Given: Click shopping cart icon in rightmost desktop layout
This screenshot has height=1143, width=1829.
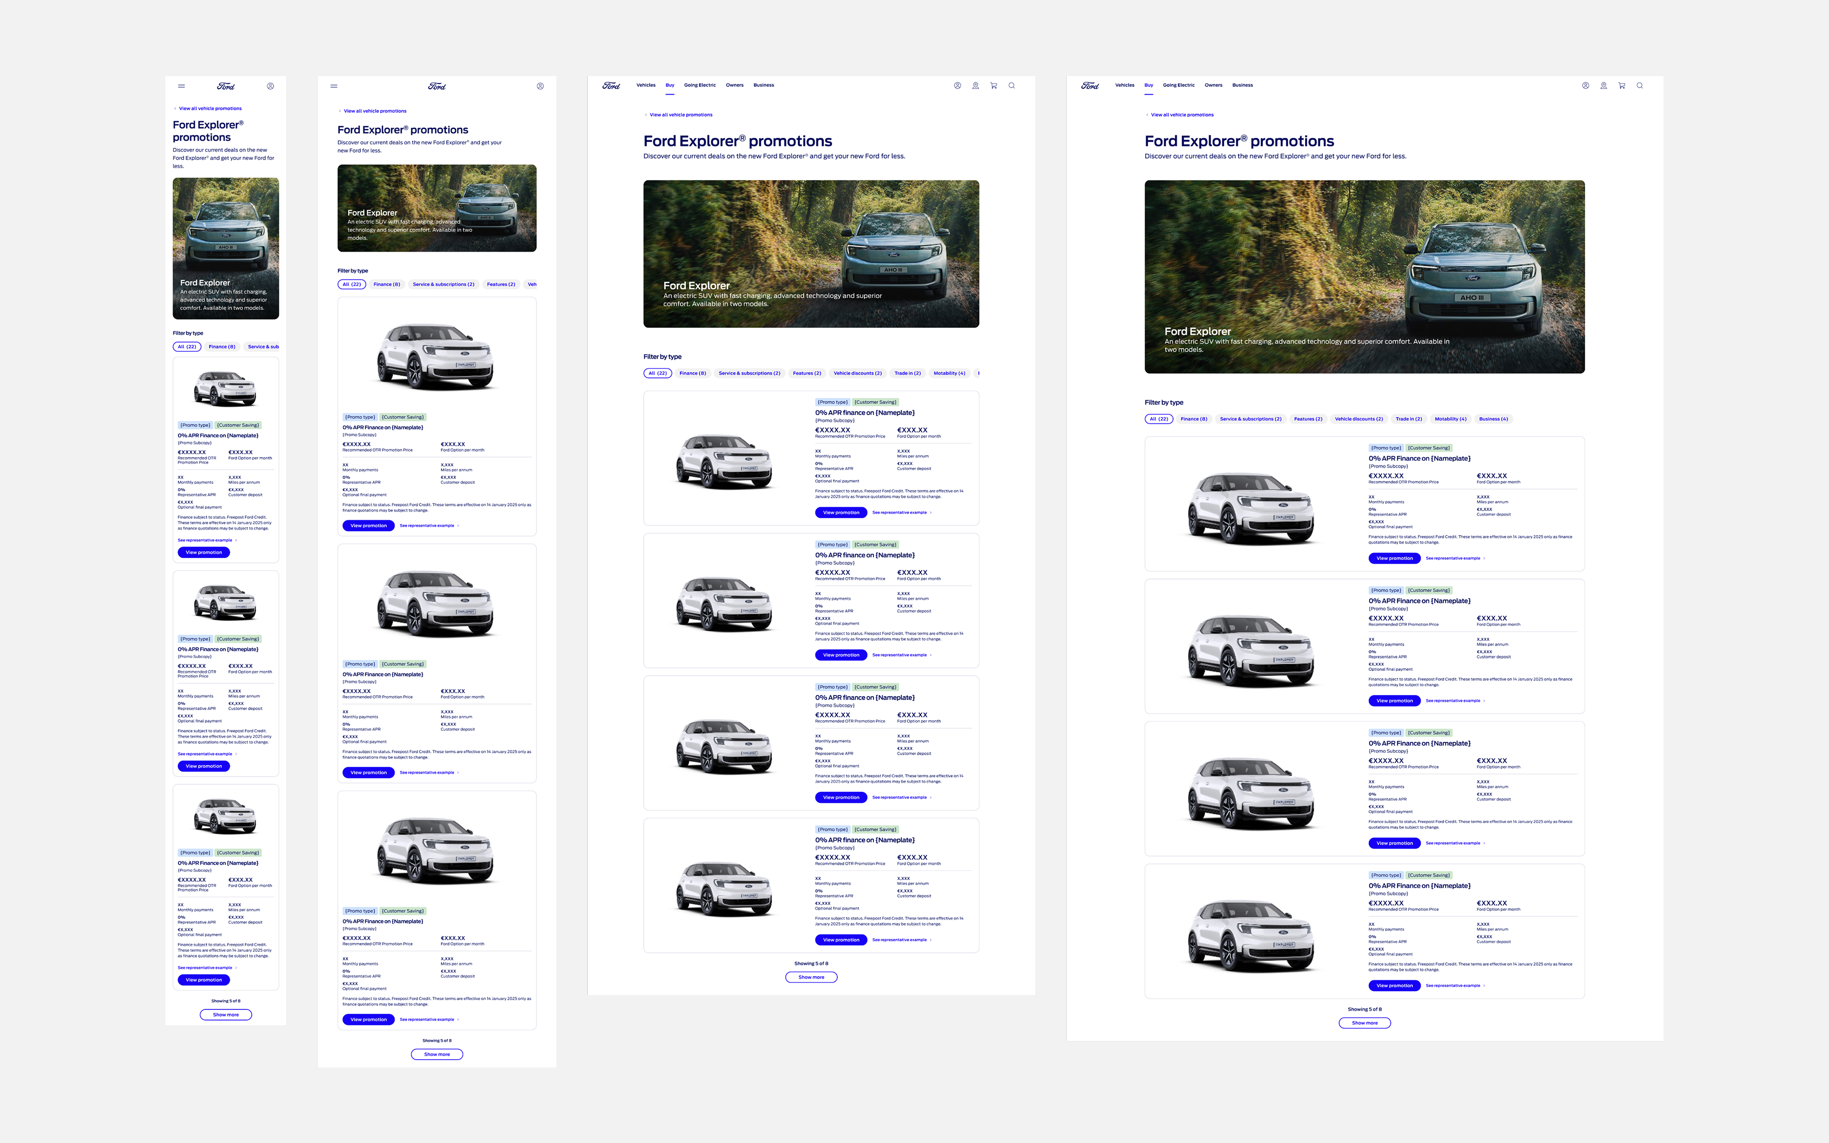Looking at the screenshot, I should pyautogui.click(x=1621, y=85).
